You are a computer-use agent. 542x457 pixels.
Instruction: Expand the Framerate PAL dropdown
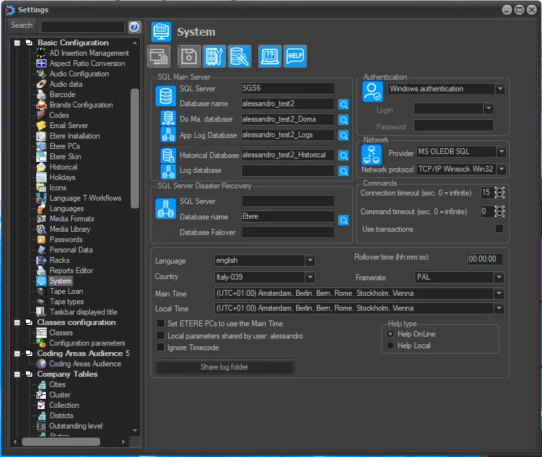pyautogui.click(x=499, y=278)
